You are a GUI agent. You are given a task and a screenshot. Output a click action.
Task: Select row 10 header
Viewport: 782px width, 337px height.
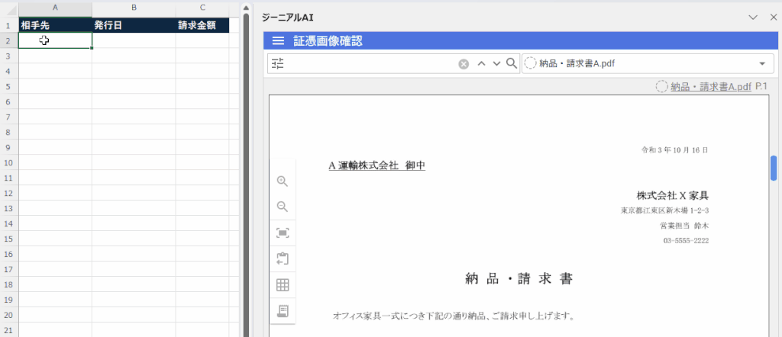pyautogui.click(x=9, y=162)
